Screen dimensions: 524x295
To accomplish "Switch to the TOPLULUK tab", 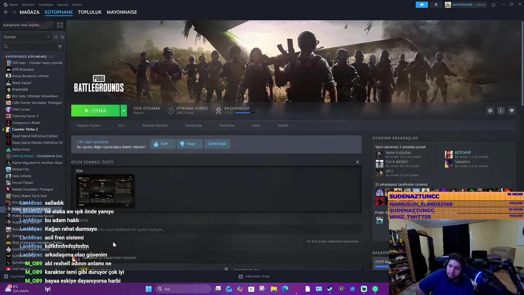I will tap(90, 12).
